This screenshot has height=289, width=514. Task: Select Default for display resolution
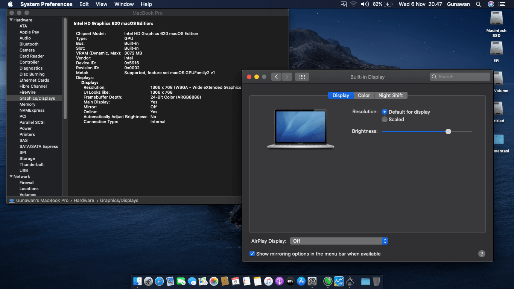point(385,112)
